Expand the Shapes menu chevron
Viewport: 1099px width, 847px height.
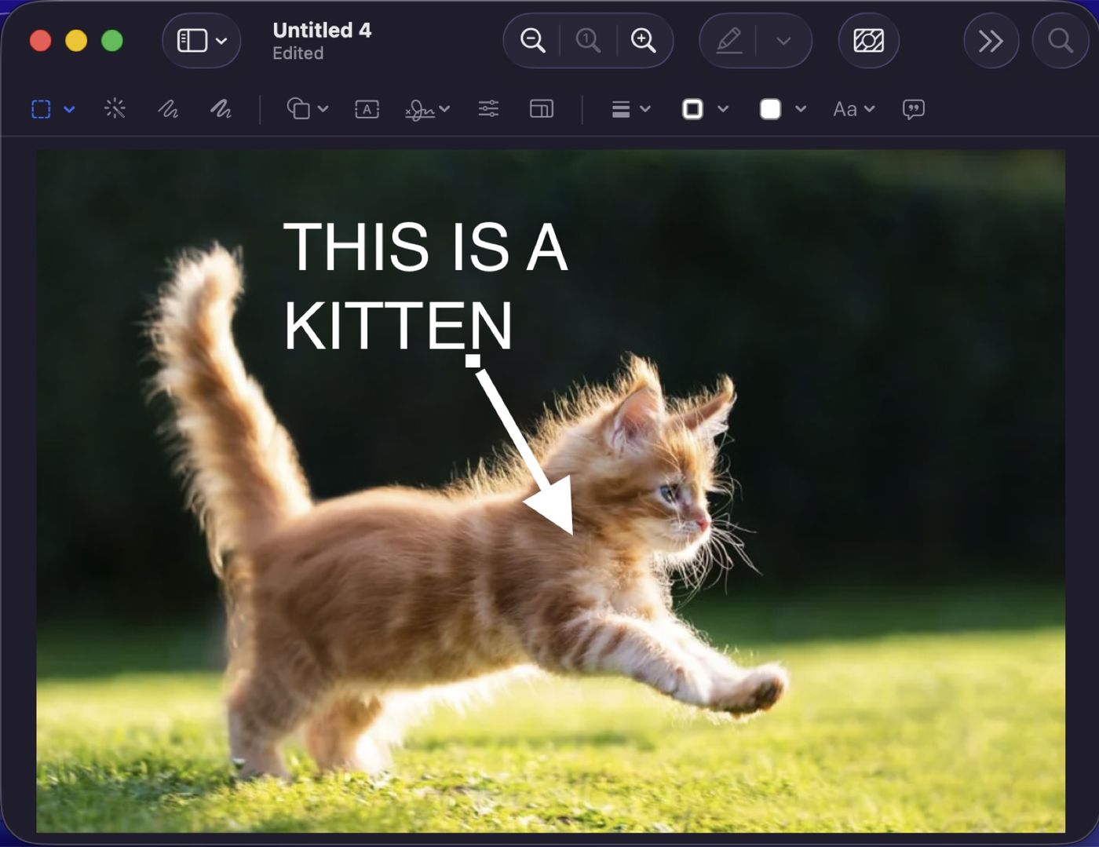click(x=323, y=109)
